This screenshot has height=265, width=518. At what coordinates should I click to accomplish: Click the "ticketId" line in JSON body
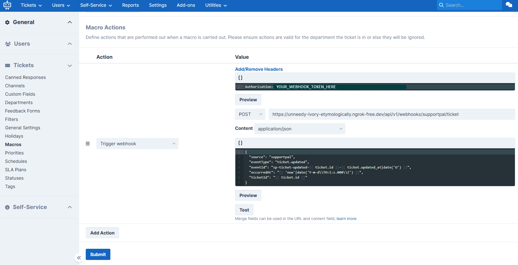point(278,177)
